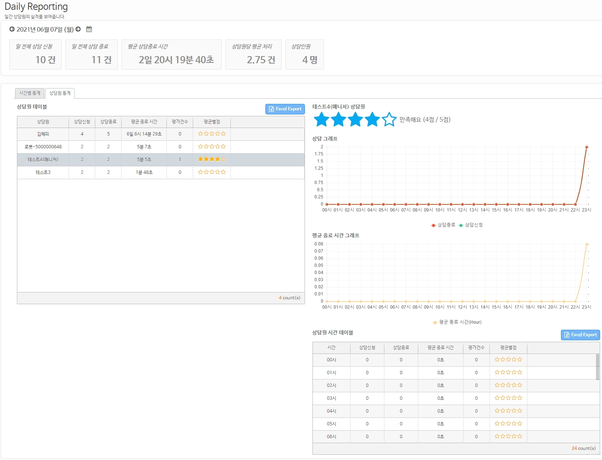Open the calendar date picker icon
The image size is (602, 460).
click(x=89, y=29)
